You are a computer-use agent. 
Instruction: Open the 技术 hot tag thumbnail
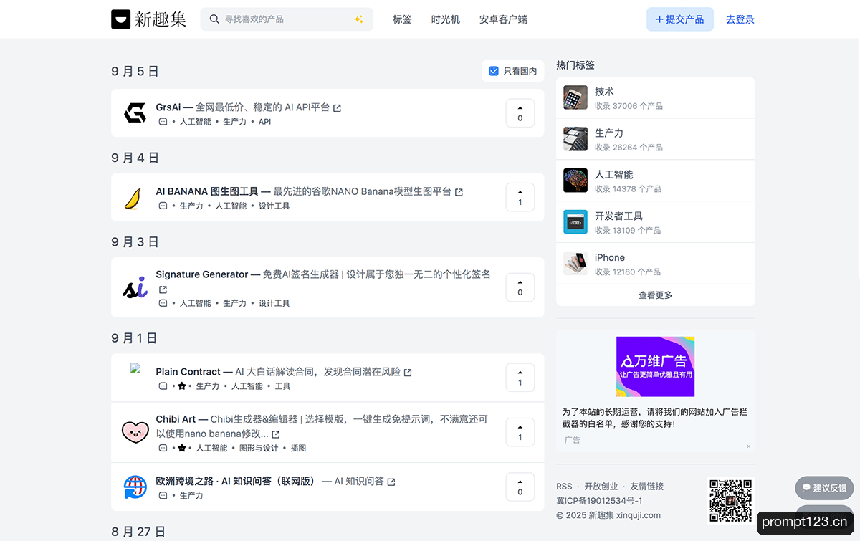575,98
